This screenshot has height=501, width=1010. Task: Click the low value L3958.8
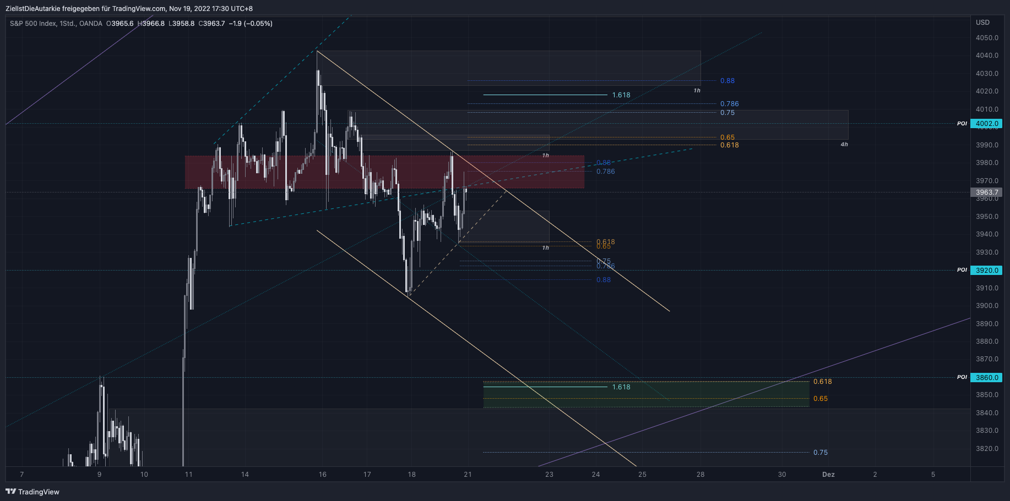click(x=181, y=24)
